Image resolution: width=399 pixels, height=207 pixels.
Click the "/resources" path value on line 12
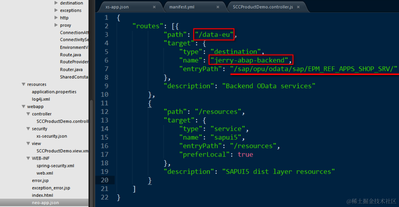218,111
